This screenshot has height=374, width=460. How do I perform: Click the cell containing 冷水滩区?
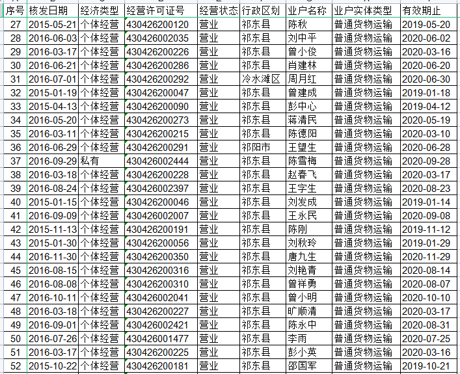(261, 79)
